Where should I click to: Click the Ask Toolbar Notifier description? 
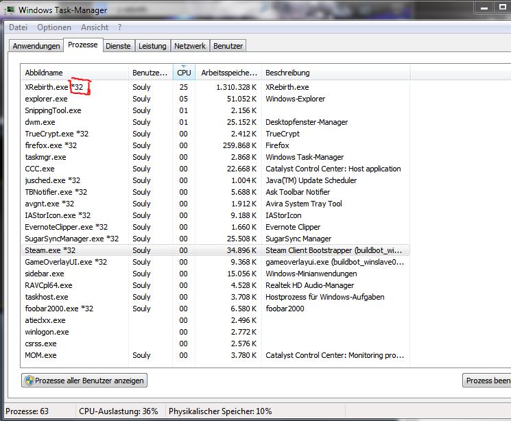pos(298,192)
